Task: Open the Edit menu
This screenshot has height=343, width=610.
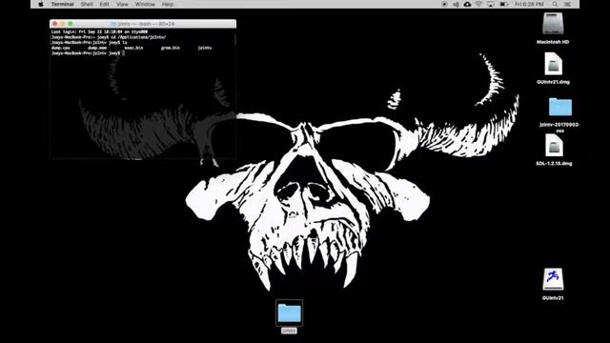Action: pyautogui.click(x=104, y=4)
